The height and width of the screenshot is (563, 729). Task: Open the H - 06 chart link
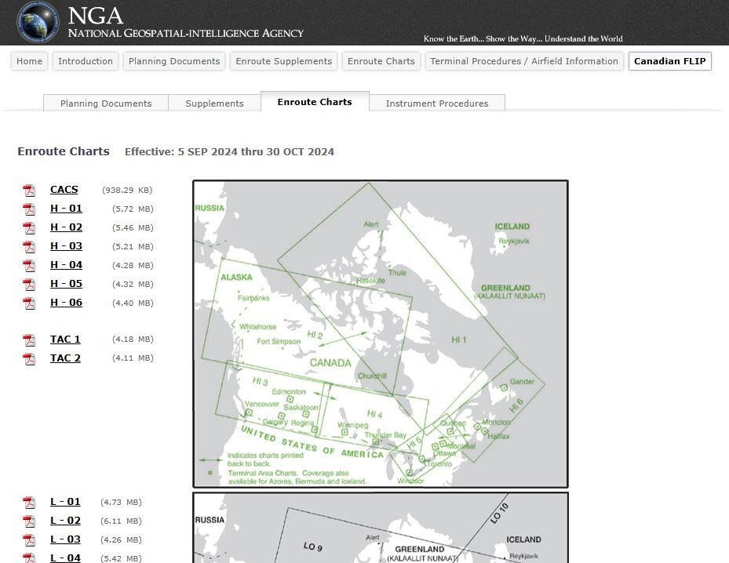tap(66, 303)
